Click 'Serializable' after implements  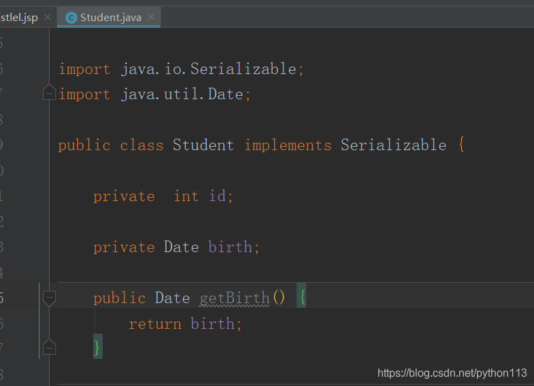coord(393,145)
